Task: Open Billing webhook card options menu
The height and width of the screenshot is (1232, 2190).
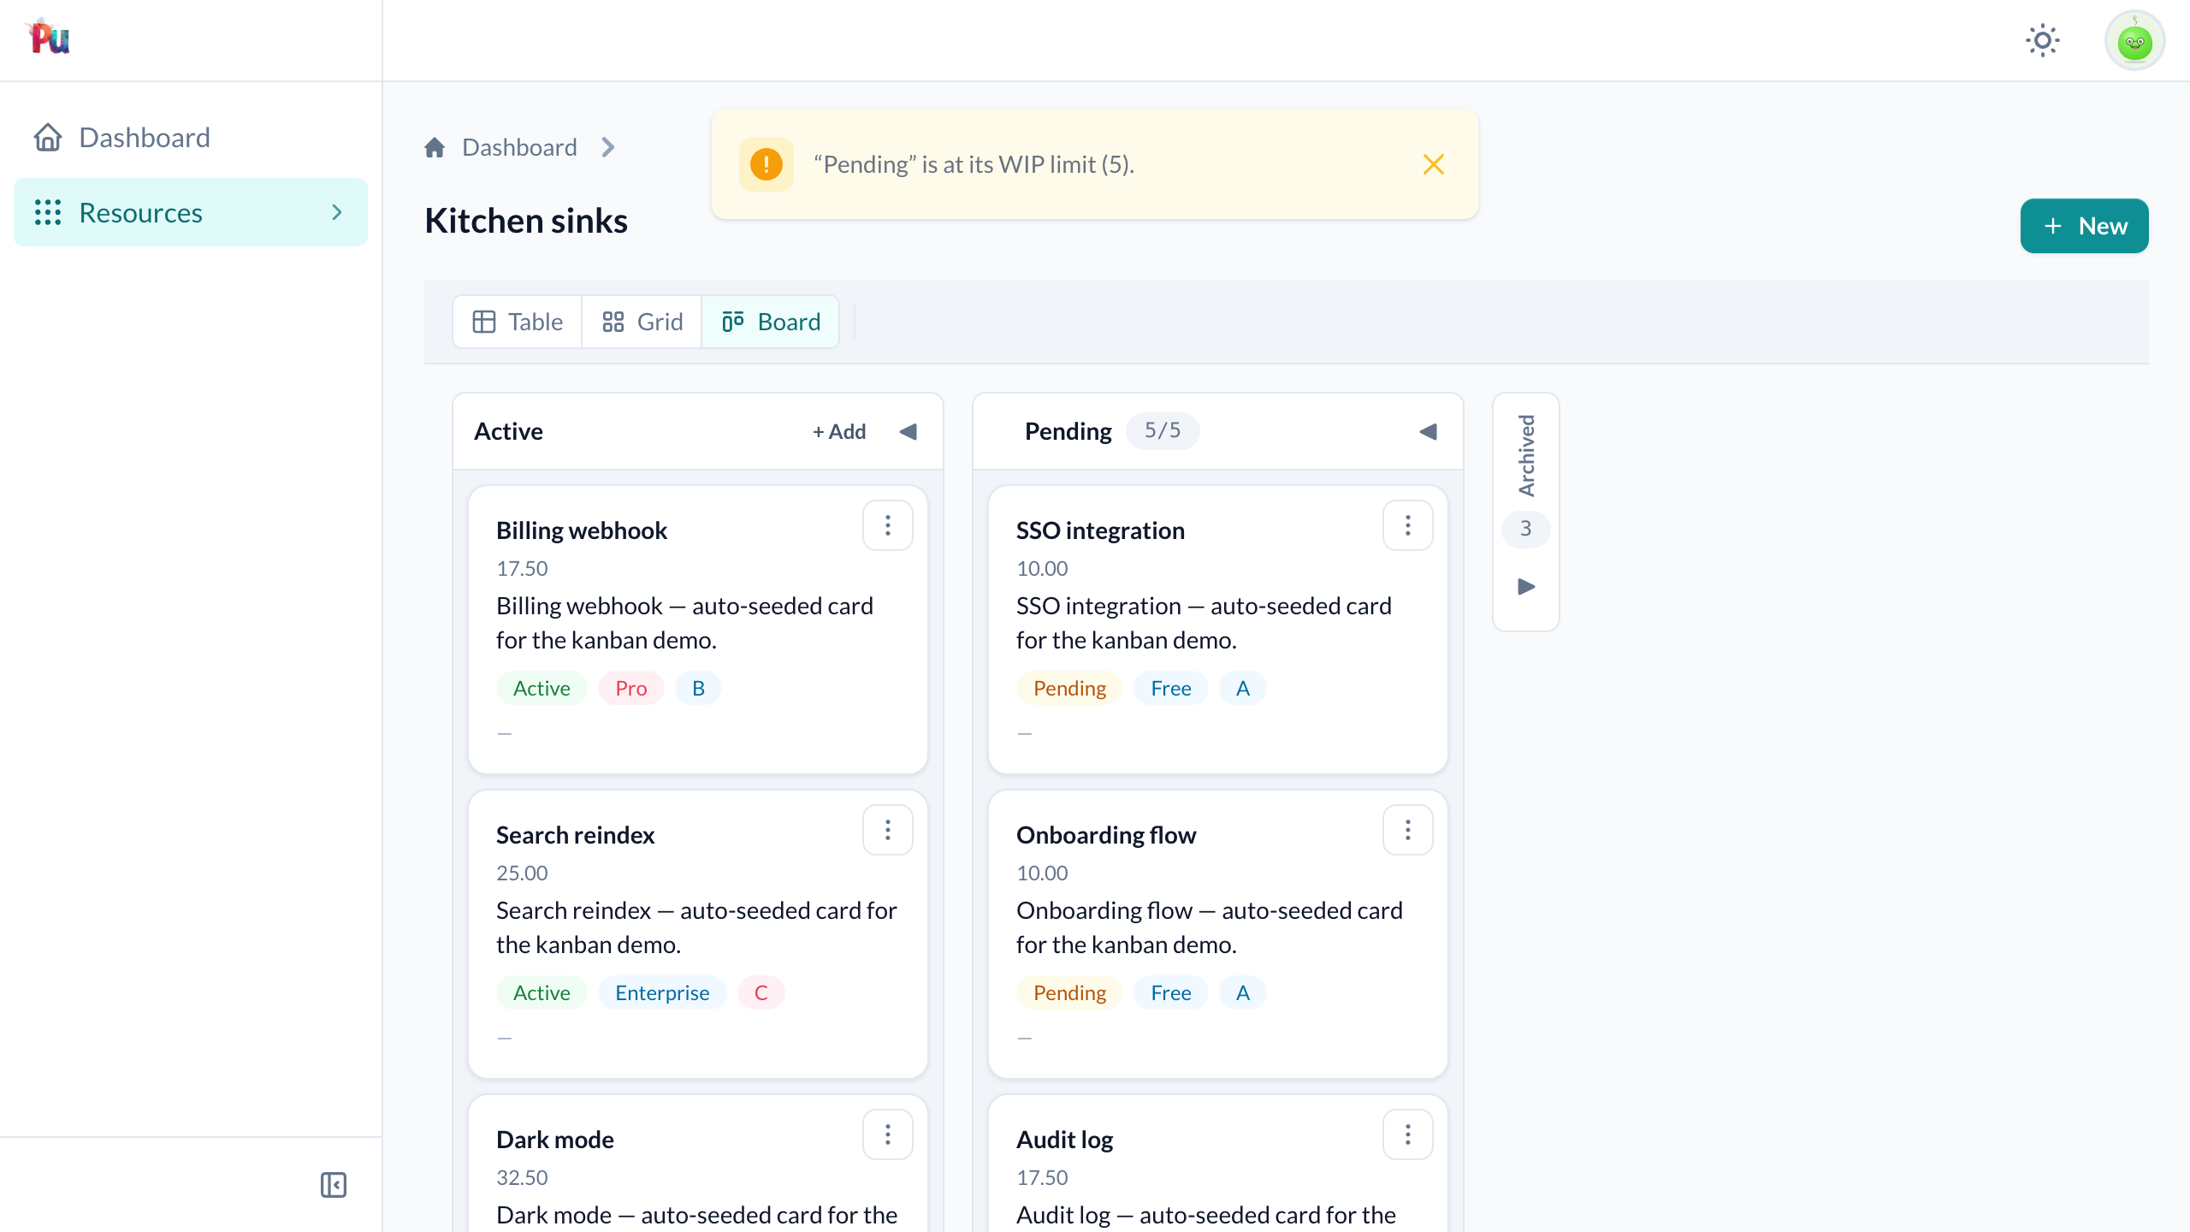Action: coord(888,525)
